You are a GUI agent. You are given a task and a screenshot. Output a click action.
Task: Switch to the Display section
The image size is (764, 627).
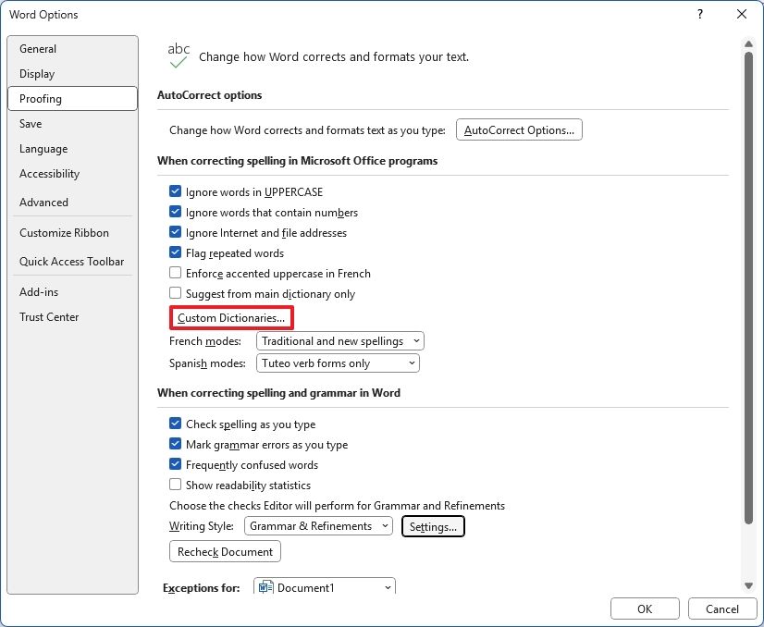pos(37,73)
